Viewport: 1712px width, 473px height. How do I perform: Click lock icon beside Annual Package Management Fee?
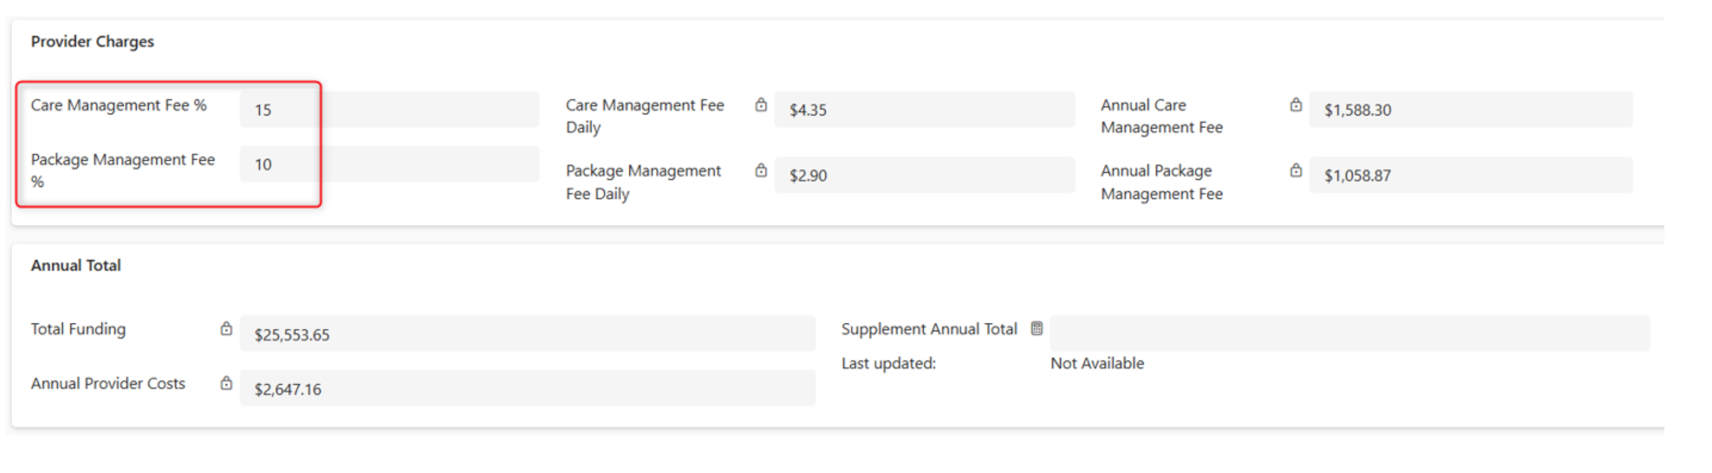point(1295,171)
